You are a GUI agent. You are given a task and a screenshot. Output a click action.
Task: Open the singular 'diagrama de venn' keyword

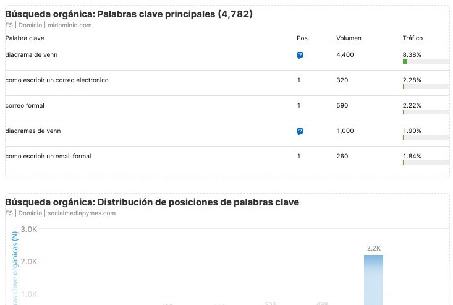[31, 55]
